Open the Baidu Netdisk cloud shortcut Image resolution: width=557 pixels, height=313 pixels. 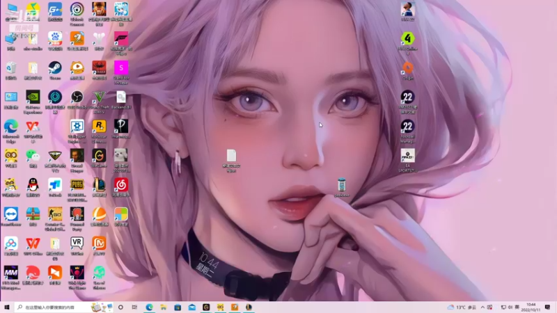coord(11,246)
